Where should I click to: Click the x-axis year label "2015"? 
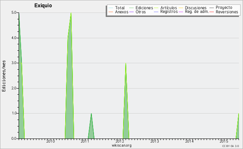click(224, 141)
